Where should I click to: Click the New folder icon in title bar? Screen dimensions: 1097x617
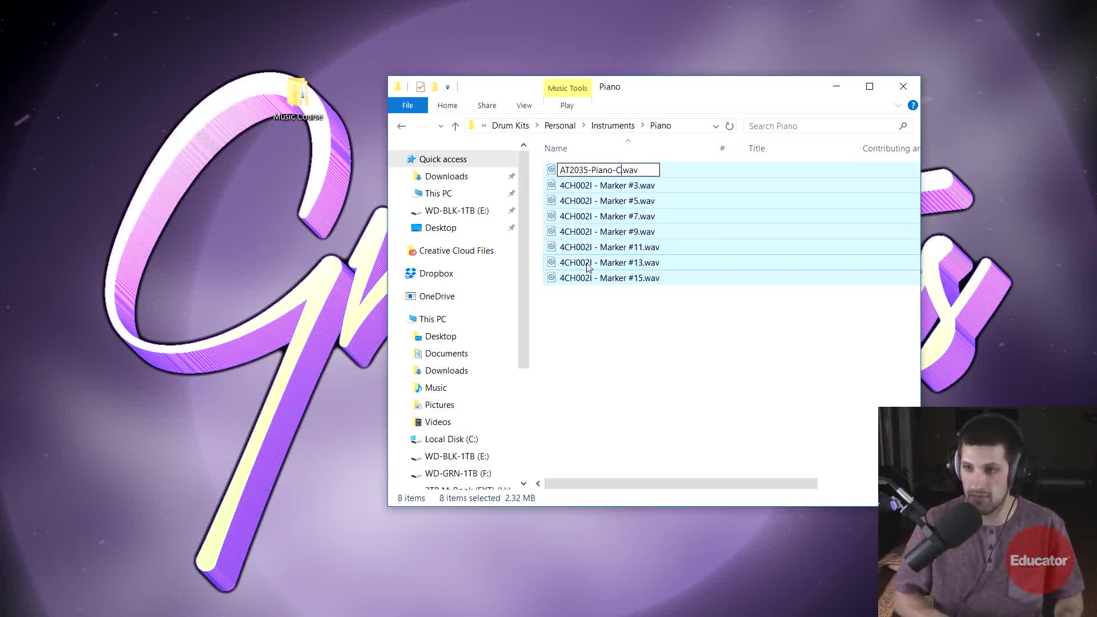click(435, 87)
